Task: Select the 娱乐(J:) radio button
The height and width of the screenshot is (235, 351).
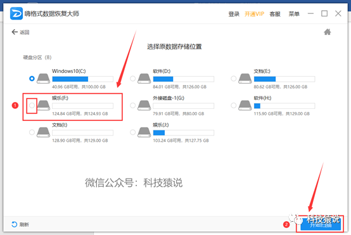Action: pyautogui.click(x=133, y=132)
